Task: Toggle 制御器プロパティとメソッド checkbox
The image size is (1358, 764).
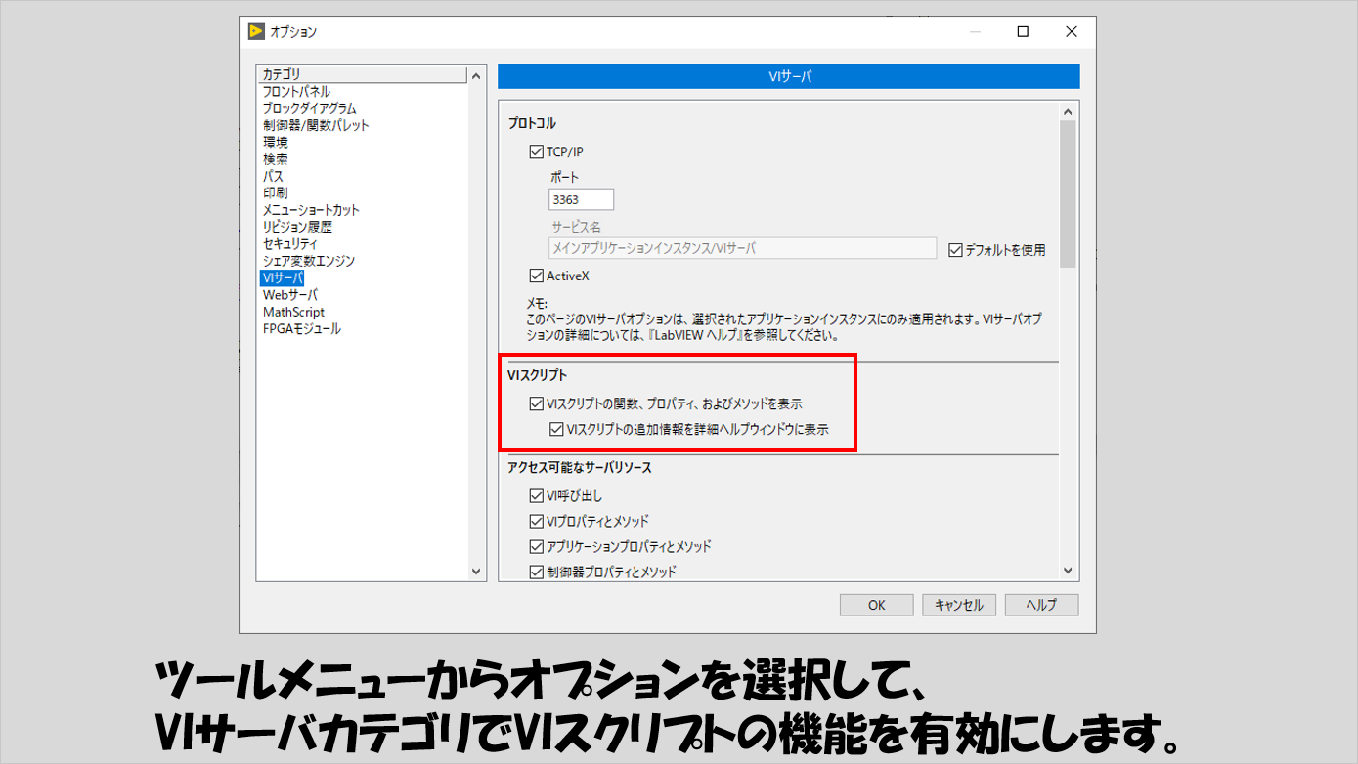Action: 536,573
